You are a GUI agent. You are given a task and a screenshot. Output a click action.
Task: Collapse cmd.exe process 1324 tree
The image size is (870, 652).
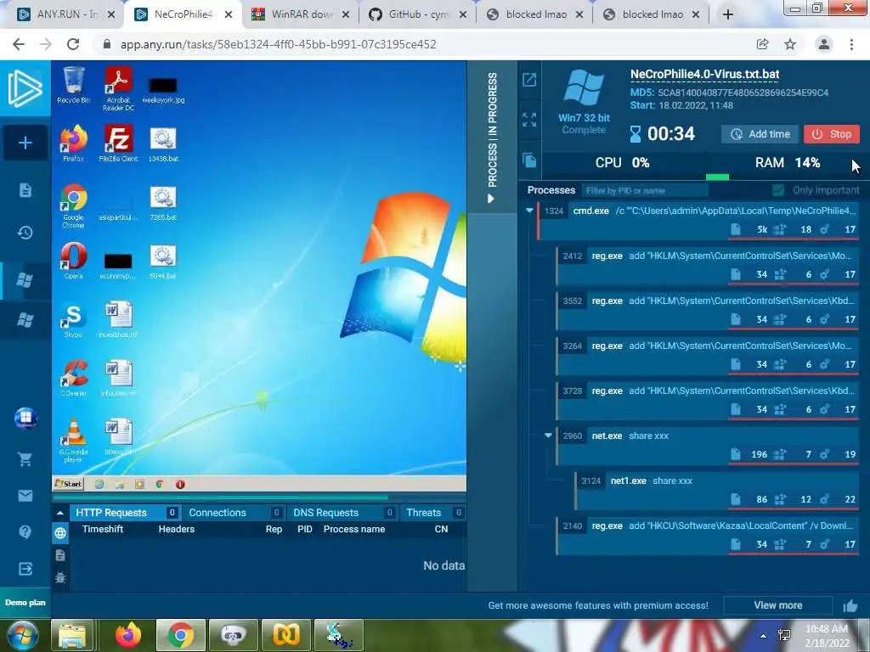coord(529,211)
